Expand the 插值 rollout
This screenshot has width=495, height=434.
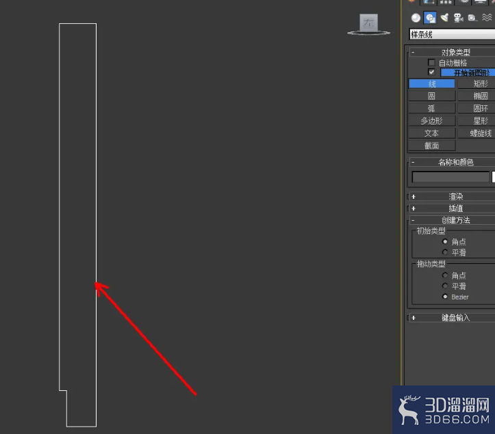[x=452, y=208]
